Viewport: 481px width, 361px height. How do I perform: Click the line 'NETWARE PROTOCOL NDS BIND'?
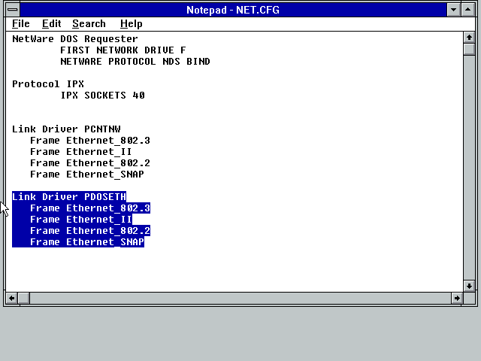point(135,62)
